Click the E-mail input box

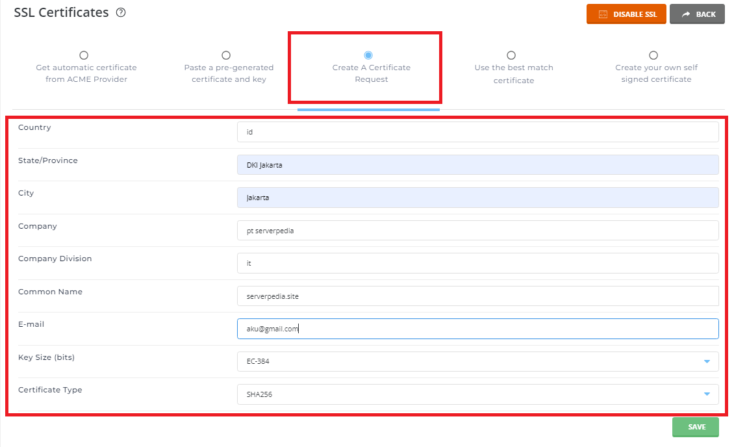(x=477, y=329)
